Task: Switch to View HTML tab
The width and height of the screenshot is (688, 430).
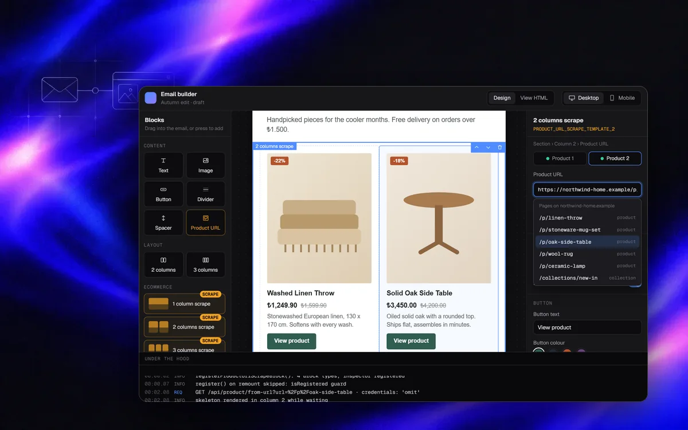Action: tap(534, 98)
